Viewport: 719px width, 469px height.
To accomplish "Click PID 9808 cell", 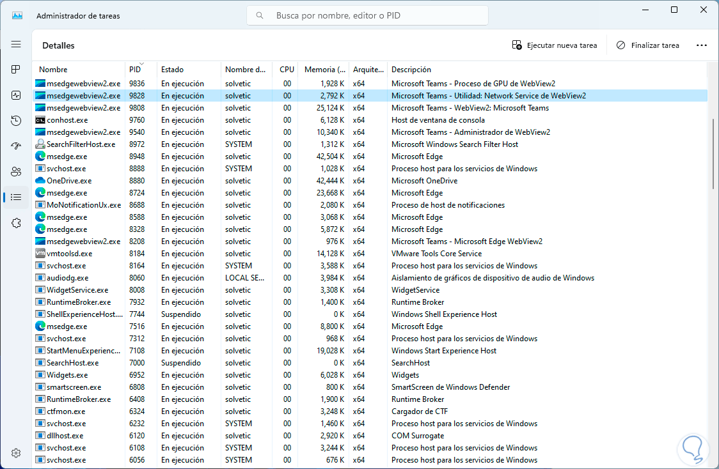I will (137, 107).
